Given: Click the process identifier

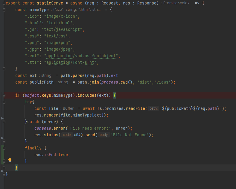Looking at the screenshot, I should [109, 82].
